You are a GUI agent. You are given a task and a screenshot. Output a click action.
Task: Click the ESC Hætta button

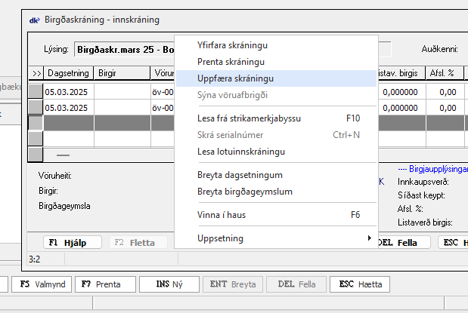[x=360, y=285]
